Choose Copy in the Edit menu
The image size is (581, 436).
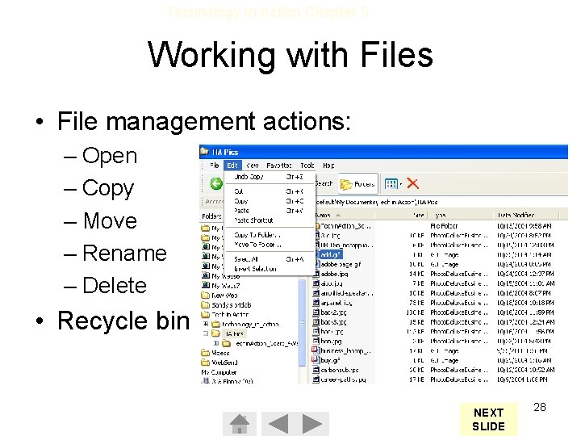click(270, 201)
